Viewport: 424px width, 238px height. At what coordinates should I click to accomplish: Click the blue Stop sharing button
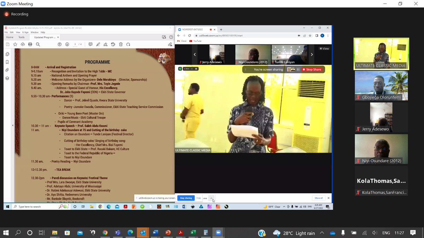coord(186,198)
